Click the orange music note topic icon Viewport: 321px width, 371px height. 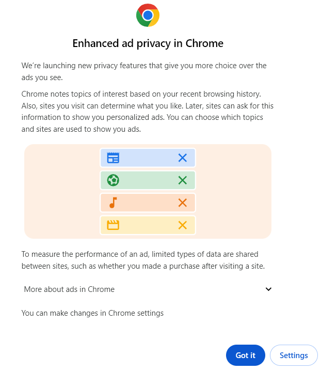point(113,203)
